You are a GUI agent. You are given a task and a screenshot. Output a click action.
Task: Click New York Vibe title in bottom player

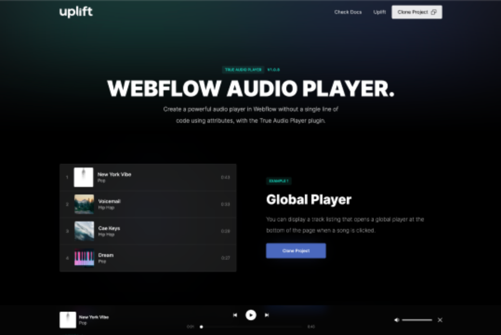pyautogui.click(x=94, y=317)
